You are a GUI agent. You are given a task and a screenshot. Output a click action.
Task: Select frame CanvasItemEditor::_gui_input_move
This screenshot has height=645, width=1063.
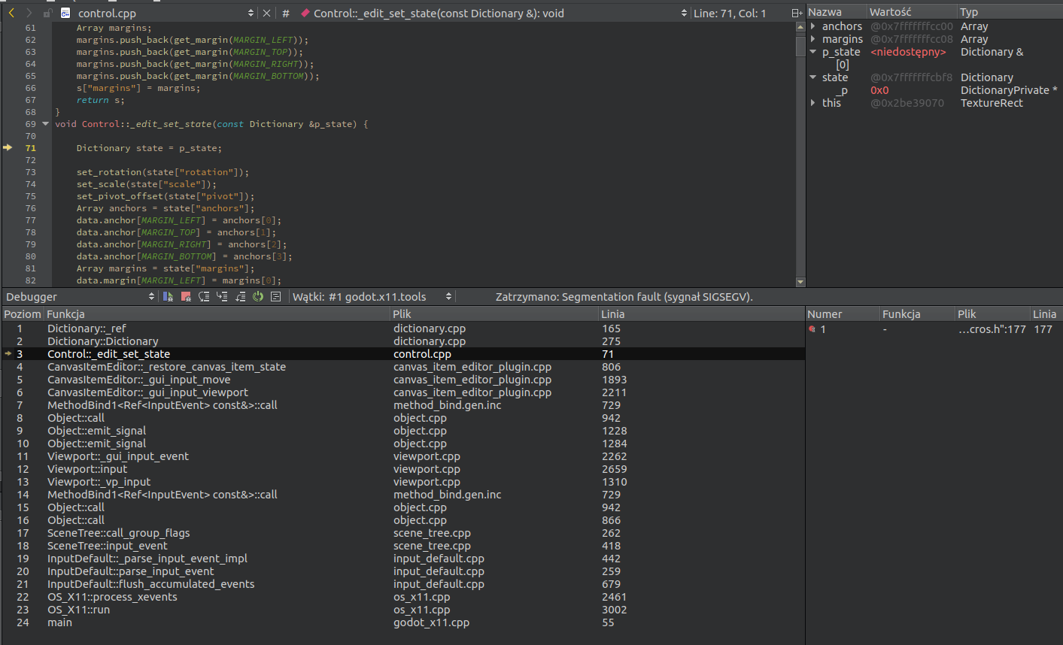click(403, 380)
